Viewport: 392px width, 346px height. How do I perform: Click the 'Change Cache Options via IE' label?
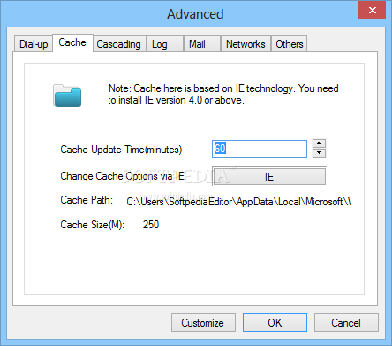click(122, 176)
